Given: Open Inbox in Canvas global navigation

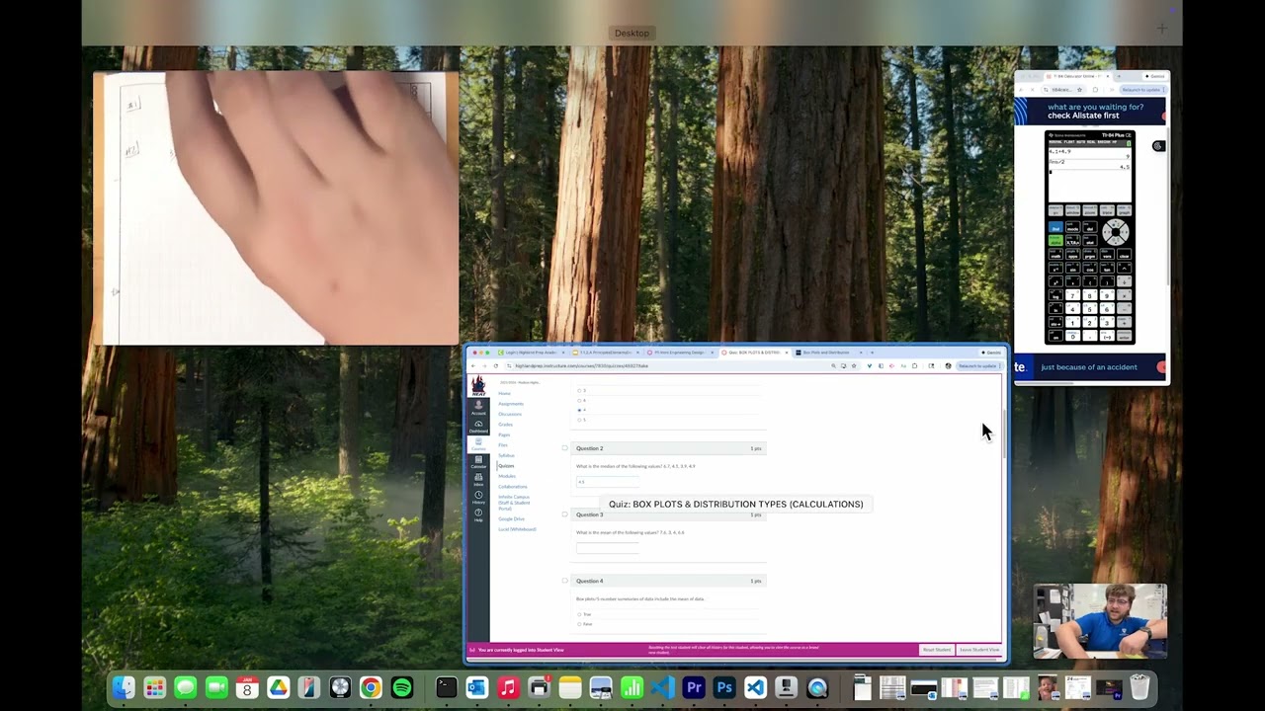Looking at the screenshot, I should coord(478,480).
